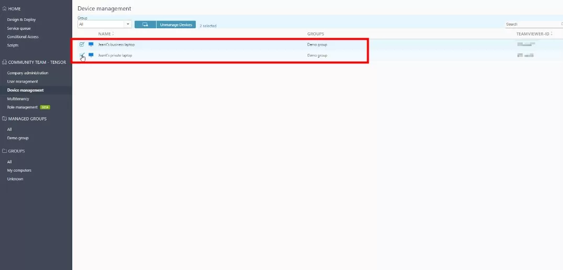The height and width of the screenshot is (270, 563).
Task: Click COMMUNITY TEAM - TENSOR heading
Action: (37, 62)
